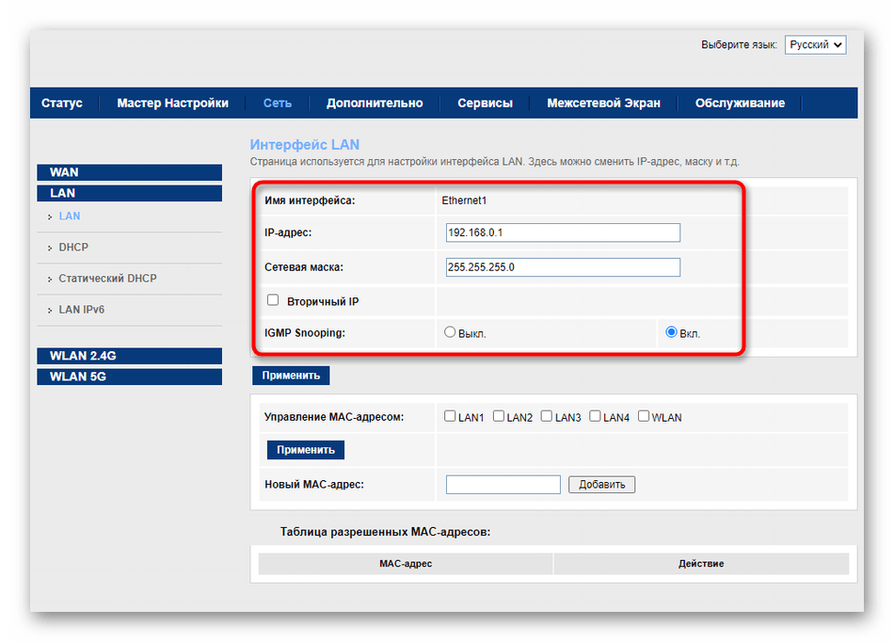Image resolution: width=894 pixels, height=642 pixels.
Task: Check the LAN1 MAC control checkbox
Action: coord(451,416)
